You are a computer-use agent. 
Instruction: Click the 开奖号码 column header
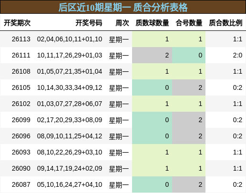89,23
